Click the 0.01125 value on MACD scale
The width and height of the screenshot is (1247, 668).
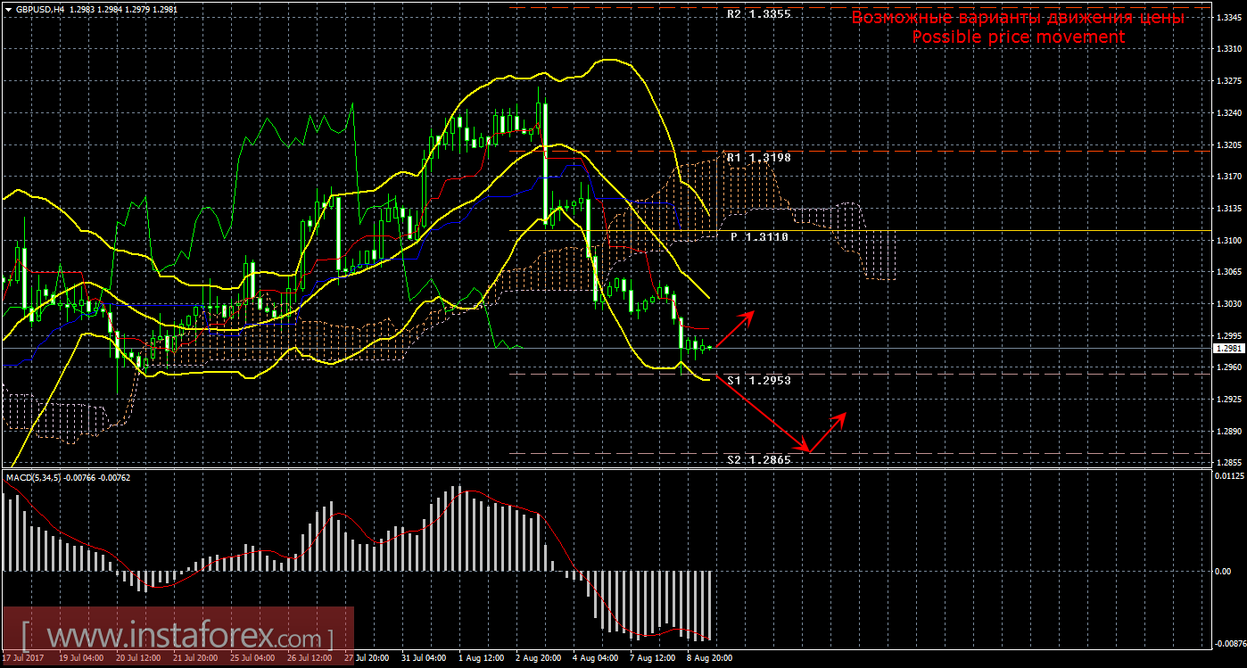click(x=1229, y=476)
